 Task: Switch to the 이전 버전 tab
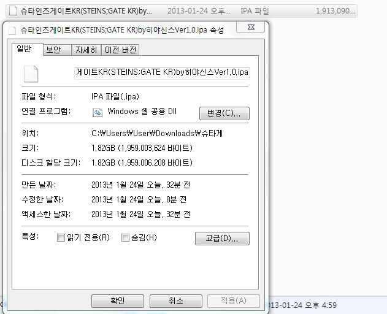click(120, 50)
